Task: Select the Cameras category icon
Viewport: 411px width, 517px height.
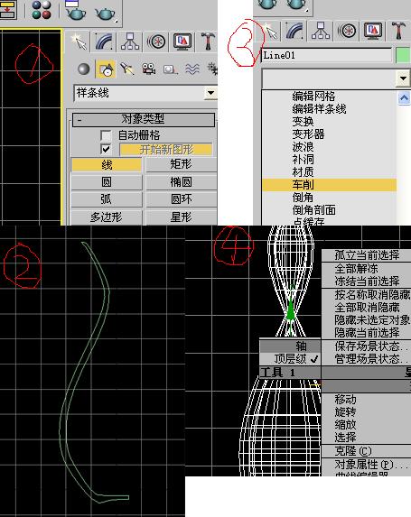Action: coord(148,69)
